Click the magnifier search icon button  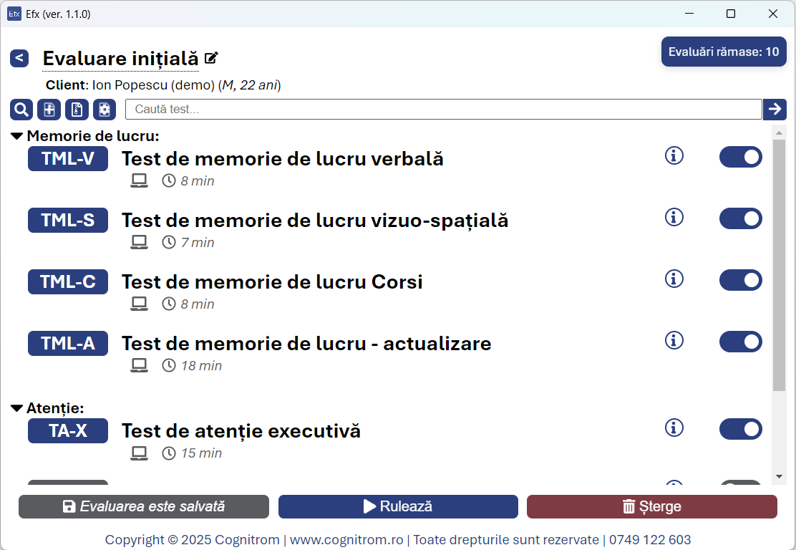[21, 110]
